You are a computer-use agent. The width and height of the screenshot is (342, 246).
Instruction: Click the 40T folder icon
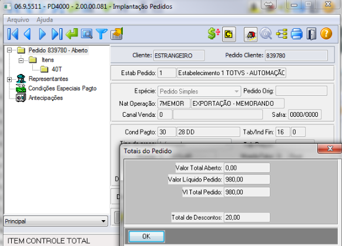(x=44, y=69)
